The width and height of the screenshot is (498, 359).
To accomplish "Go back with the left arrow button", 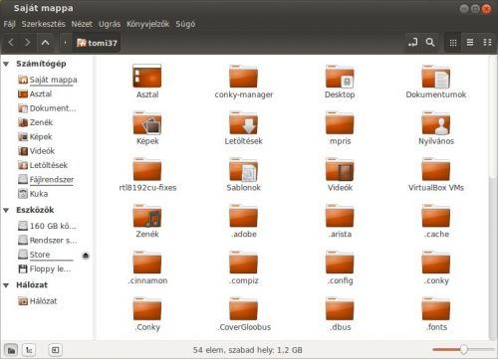I will pyautogui.click(x=11, y=43).
